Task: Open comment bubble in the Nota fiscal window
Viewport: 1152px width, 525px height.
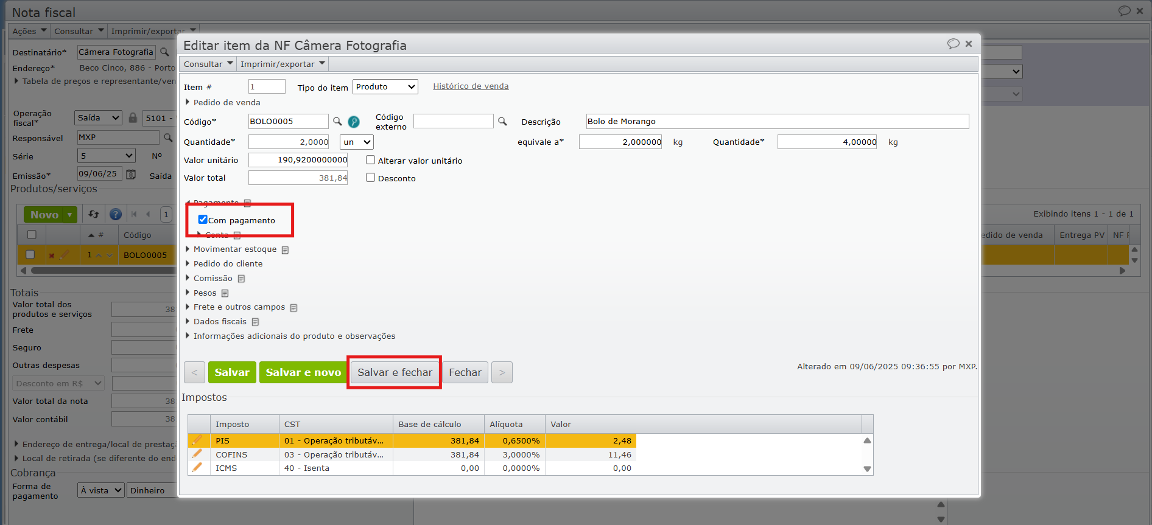Action: 1124,11
